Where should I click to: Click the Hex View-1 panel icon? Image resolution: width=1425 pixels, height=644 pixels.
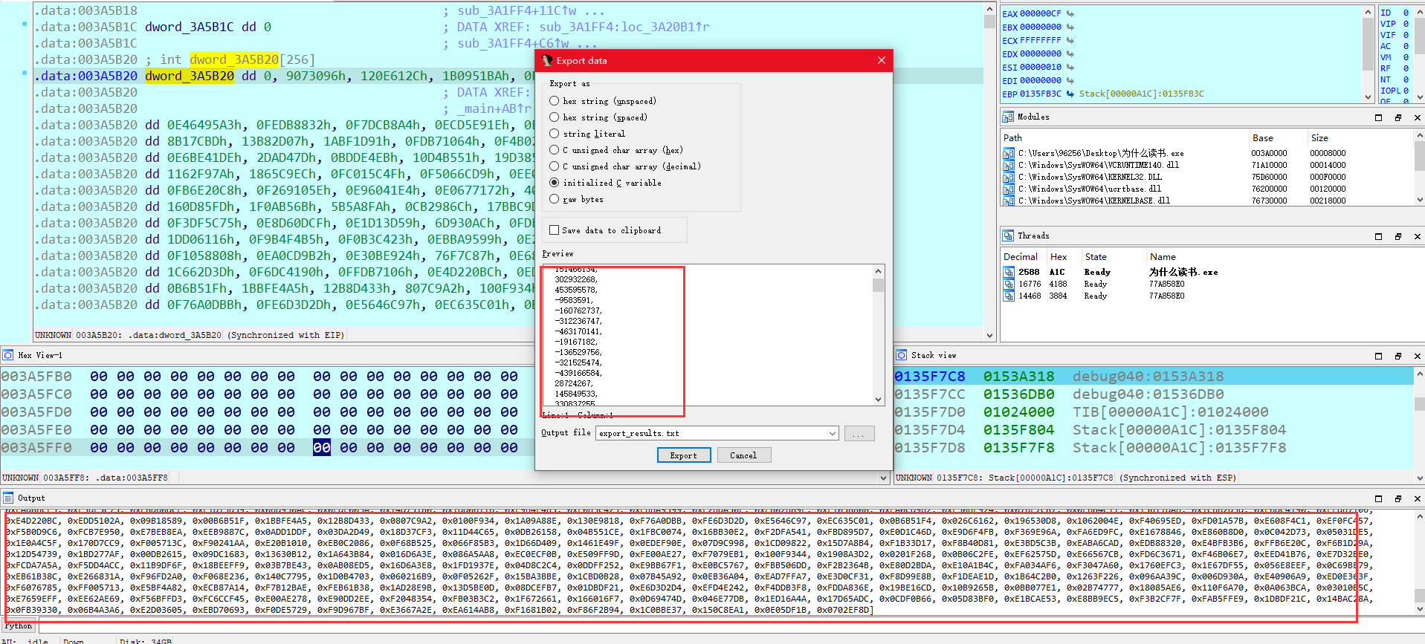click(x=8, y=355)
